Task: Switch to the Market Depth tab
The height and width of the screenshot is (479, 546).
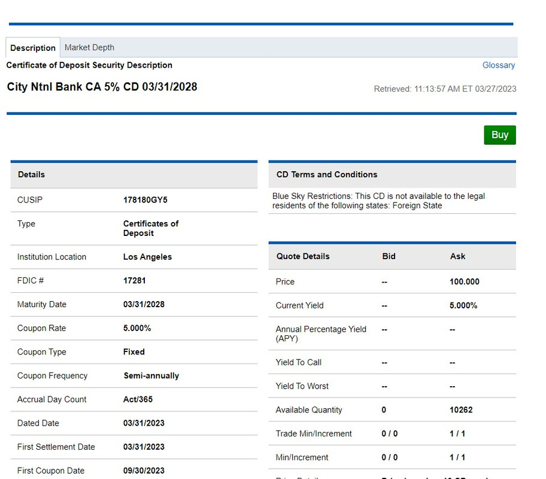Action: (x=89, y=47)
